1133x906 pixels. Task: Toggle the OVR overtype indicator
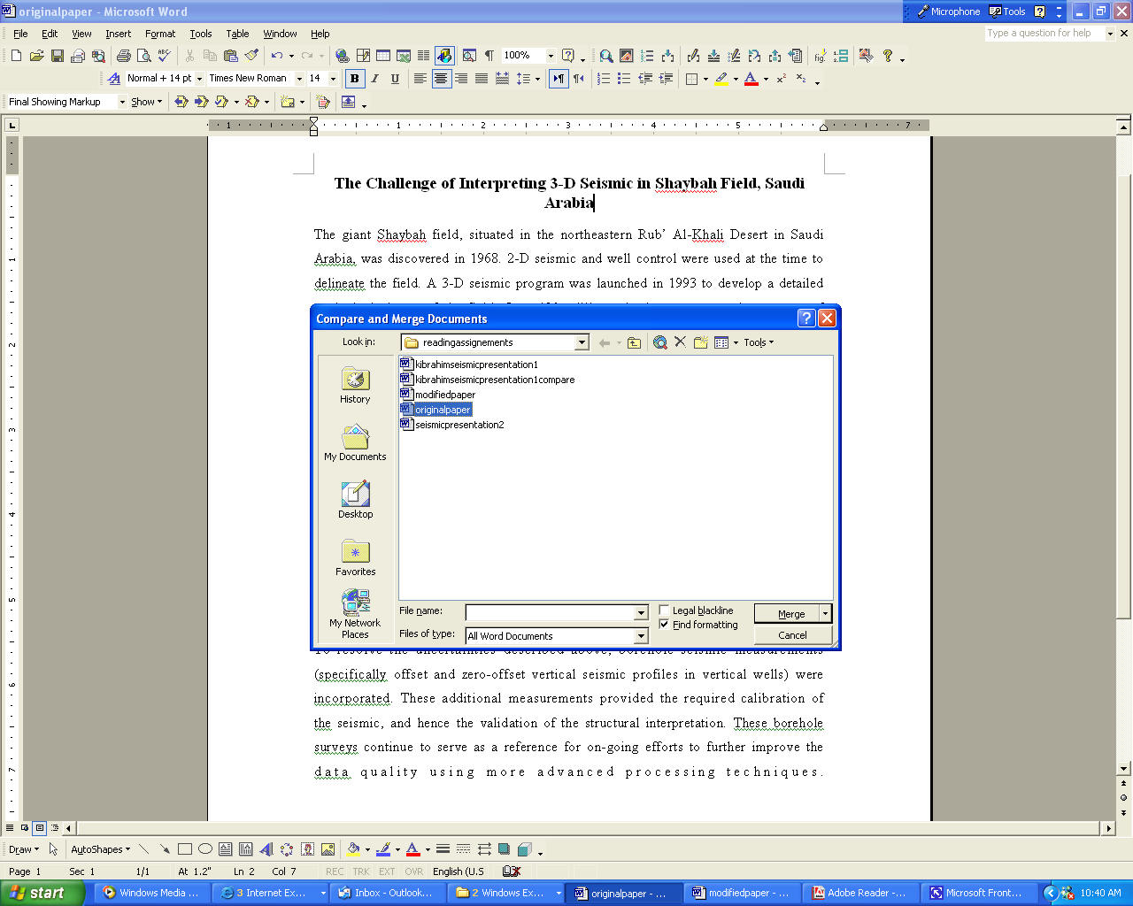click(x=413, y=871)
